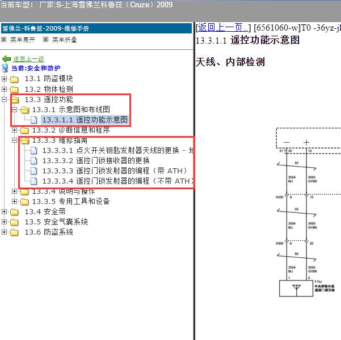
Task: Open 13.3.3.3 遥控门锁发射器的编程（带 ATH）
Action: coord(115,171)
